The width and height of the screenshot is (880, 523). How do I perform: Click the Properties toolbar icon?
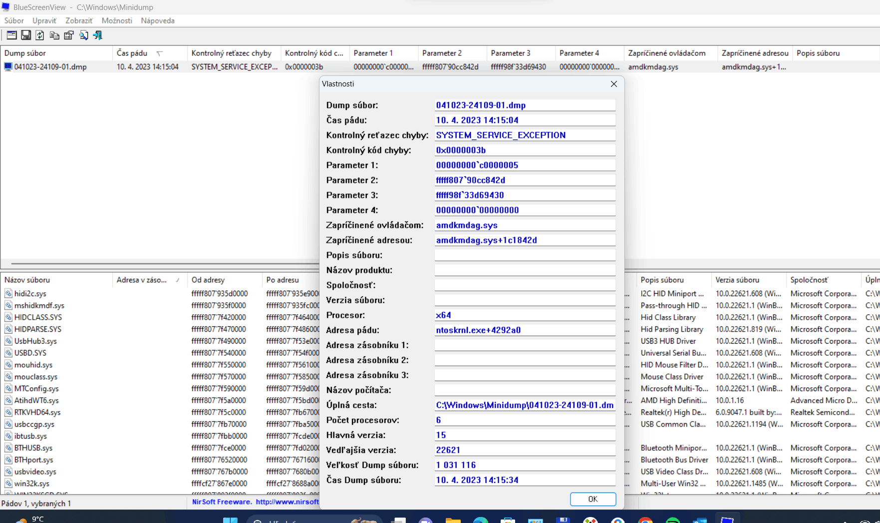pos(69,35)
